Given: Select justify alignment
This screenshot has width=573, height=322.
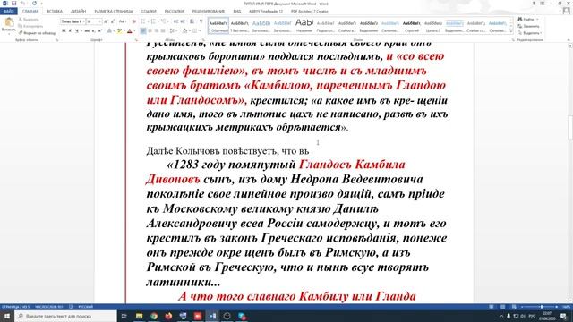Looking at the screenshot, I should tap(163, 31).
